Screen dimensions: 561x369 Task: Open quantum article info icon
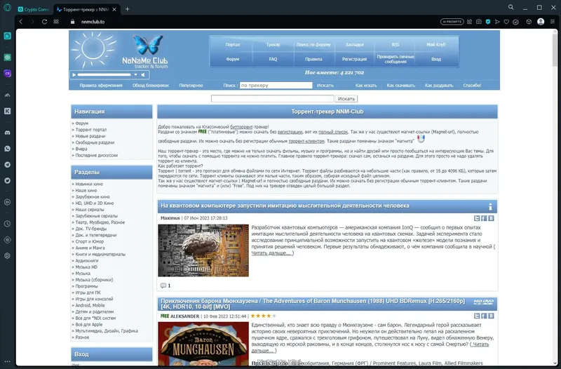click(x=490, y=206)
